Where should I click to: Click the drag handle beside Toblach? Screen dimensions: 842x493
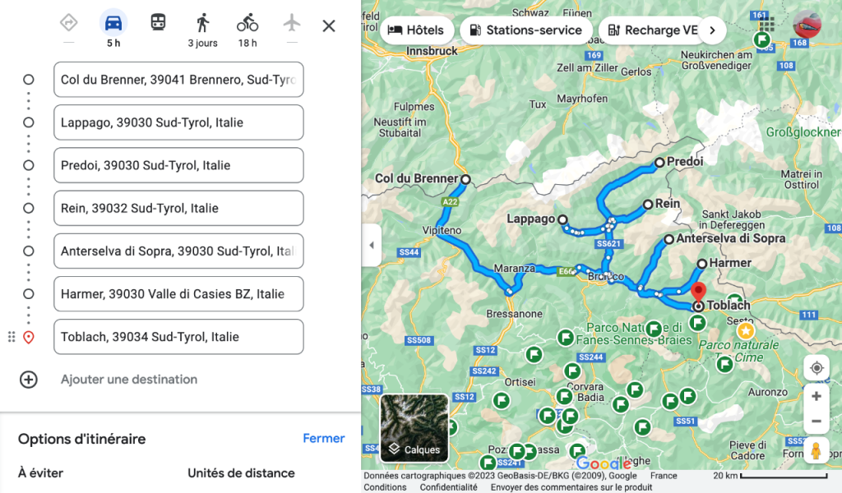[x=12, y=337]
